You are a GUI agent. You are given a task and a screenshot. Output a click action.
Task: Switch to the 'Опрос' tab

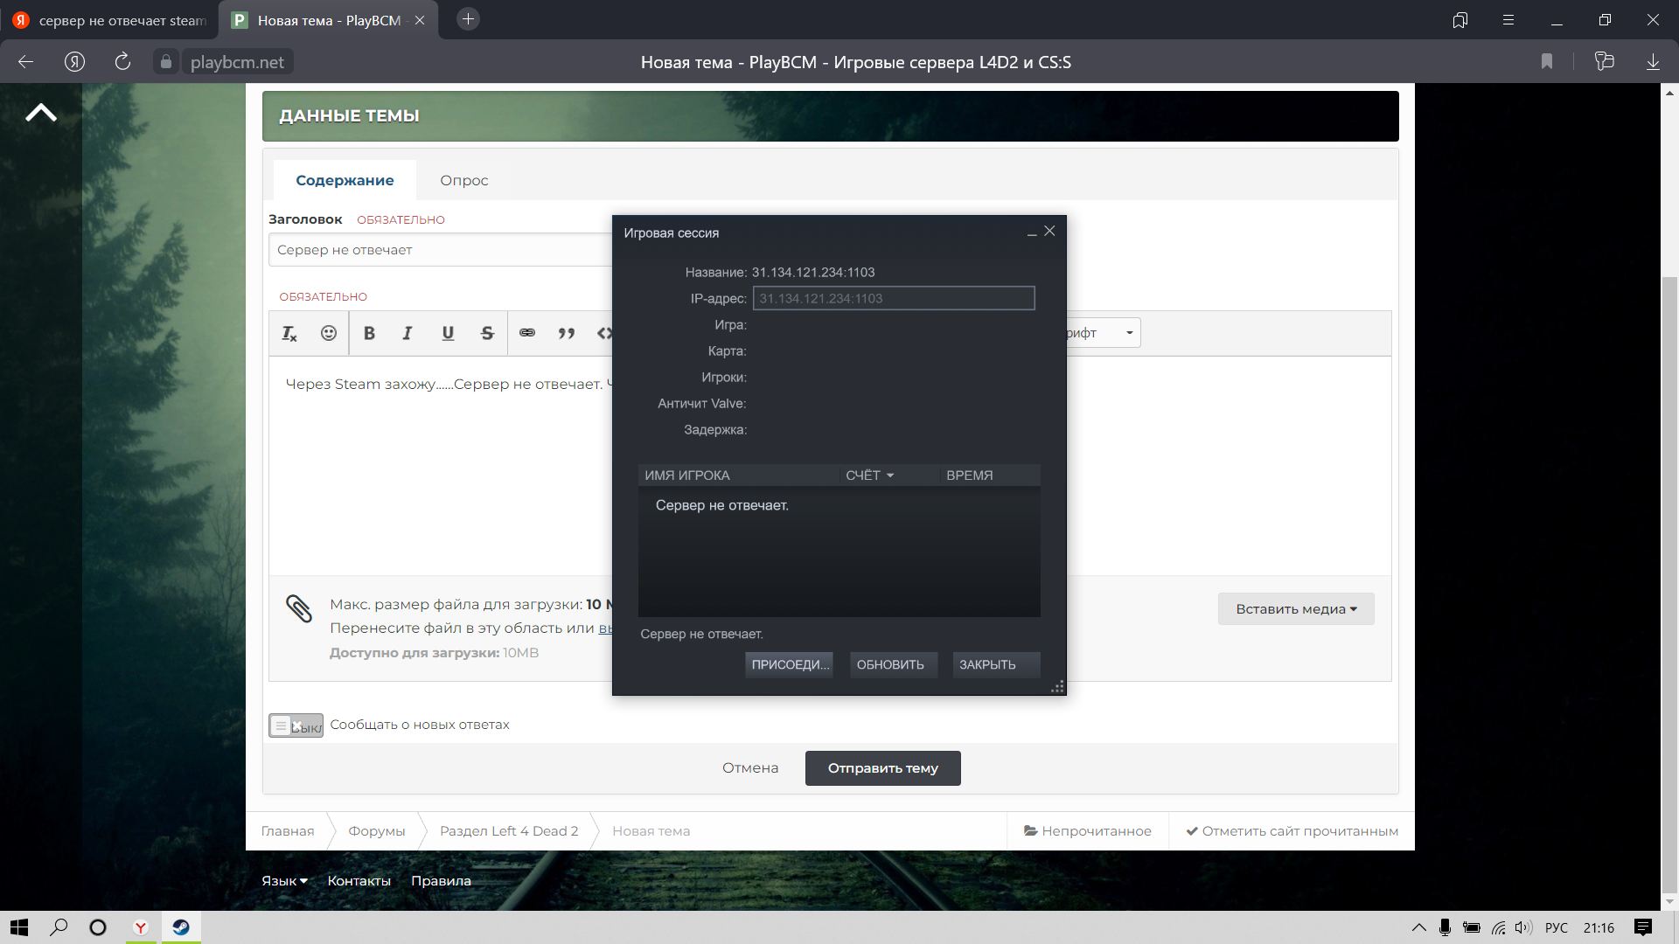click(x=464, y=180)
